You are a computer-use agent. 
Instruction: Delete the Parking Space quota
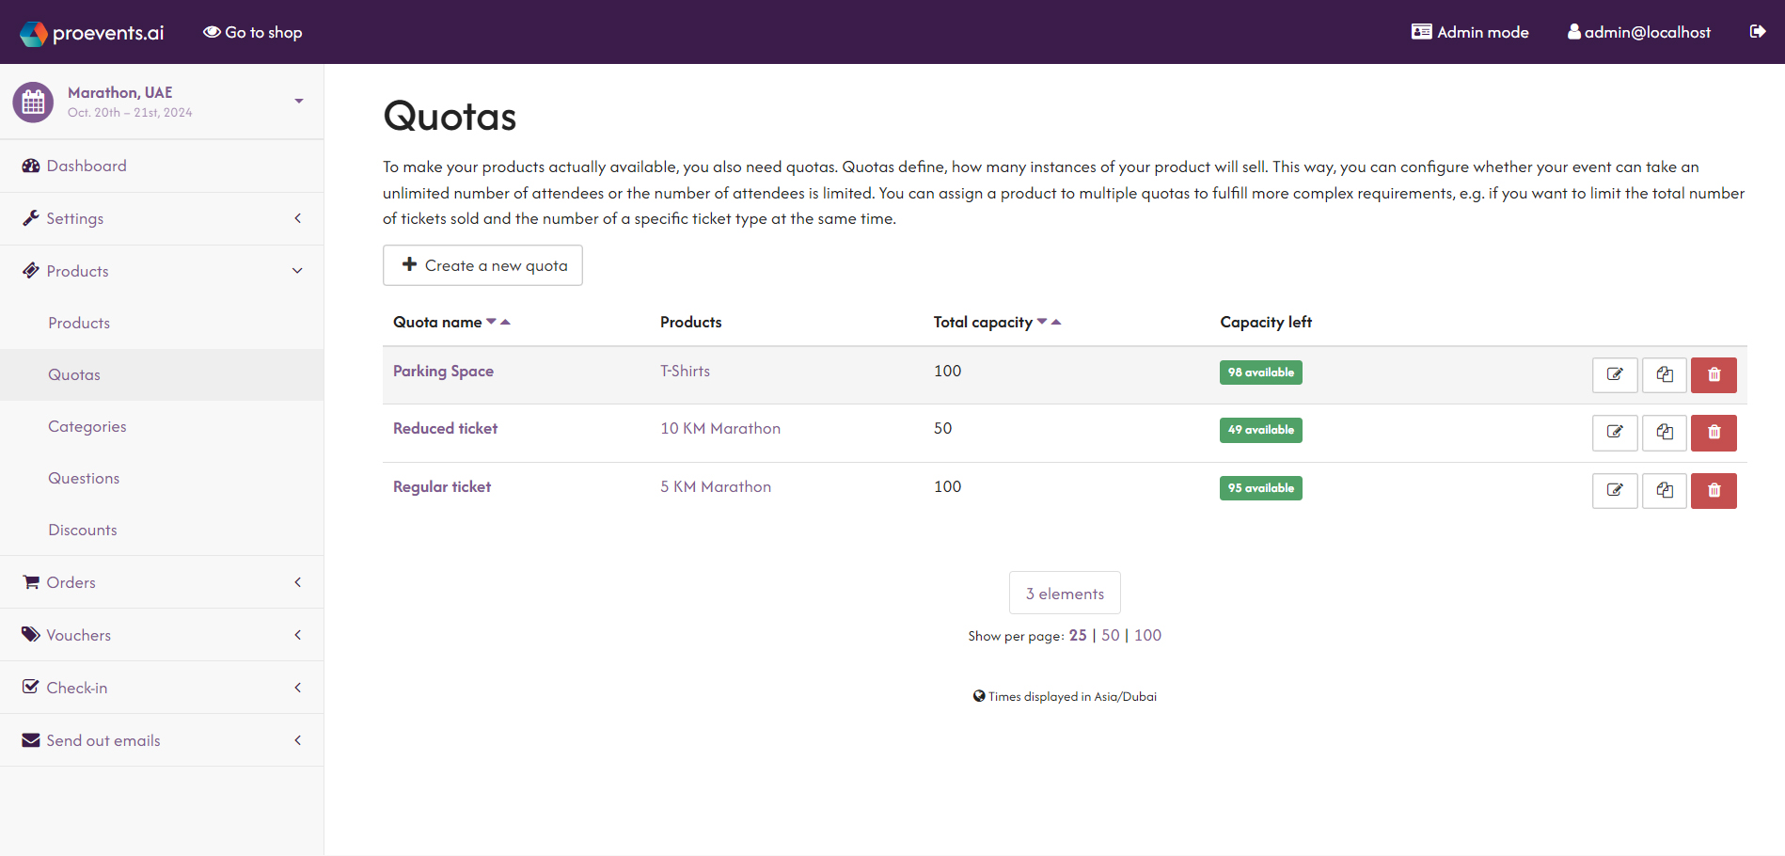coord(1713,374)
